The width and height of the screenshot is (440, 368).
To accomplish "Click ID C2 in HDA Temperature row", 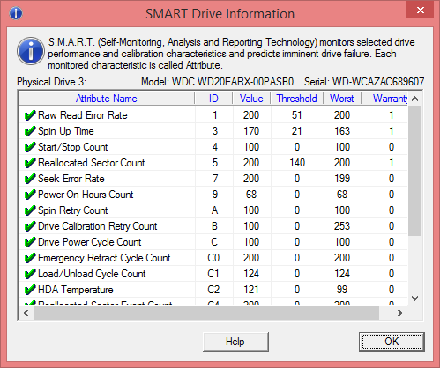I will [x=213, y=290].
